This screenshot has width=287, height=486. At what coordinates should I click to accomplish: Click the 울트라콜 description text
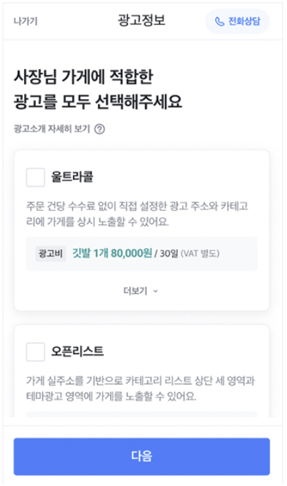(137, 214)
